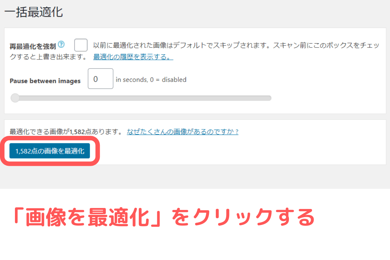Click the 再最適化を強制 label
This screenshot has height=260, width=390.
[x=33, y=46]
